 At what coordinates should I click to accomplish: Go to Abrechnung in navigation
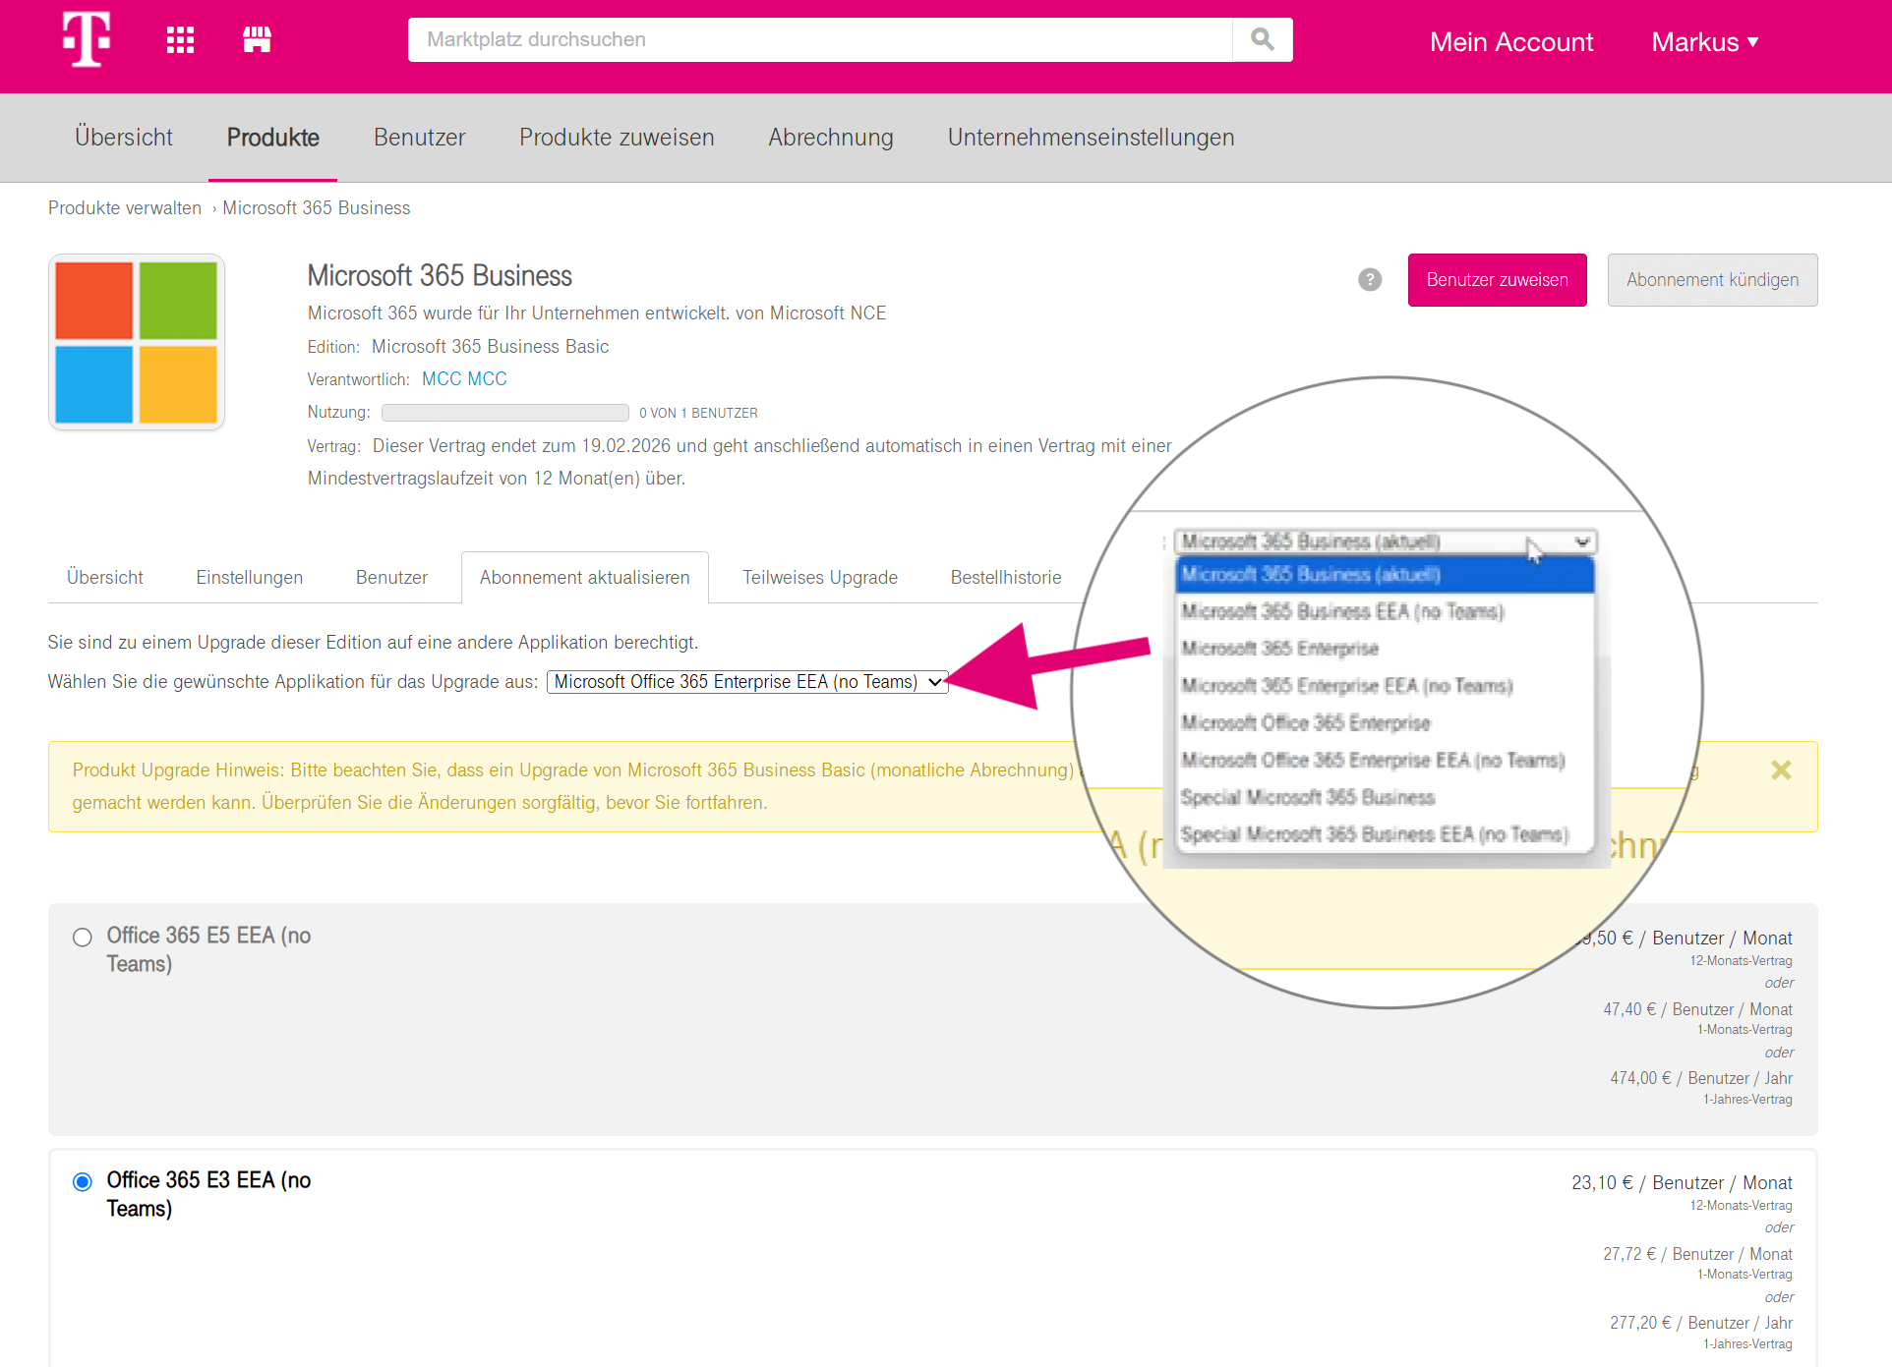click(830, 138)
